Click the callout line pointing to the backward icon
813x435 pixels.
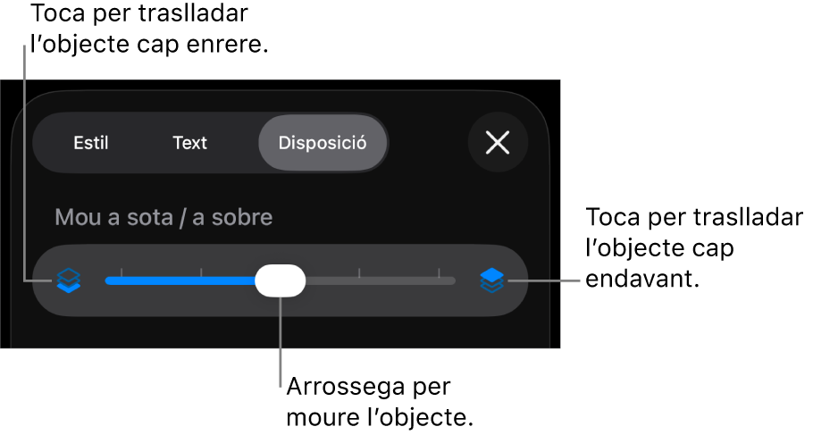pyautogui.click(x=24, y=163)
